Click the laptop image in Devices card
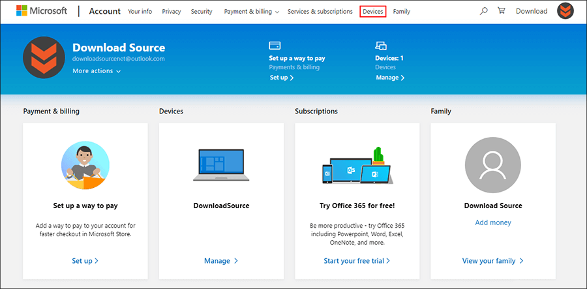The image size is (587, 289). tap(221, 165)
